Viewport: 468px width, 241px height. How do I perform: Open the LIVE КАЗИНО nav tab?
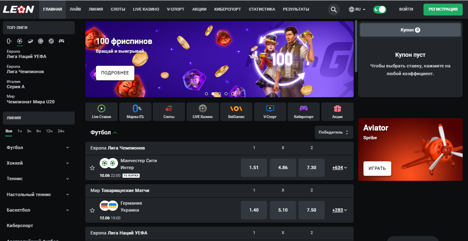[146, 9]
